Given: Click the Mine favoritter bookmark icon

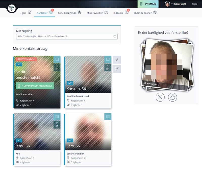Looking at the screenshot, I should (x=106, y=12).
